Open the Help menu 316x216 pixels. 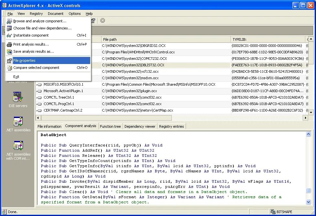pos(89,14)
